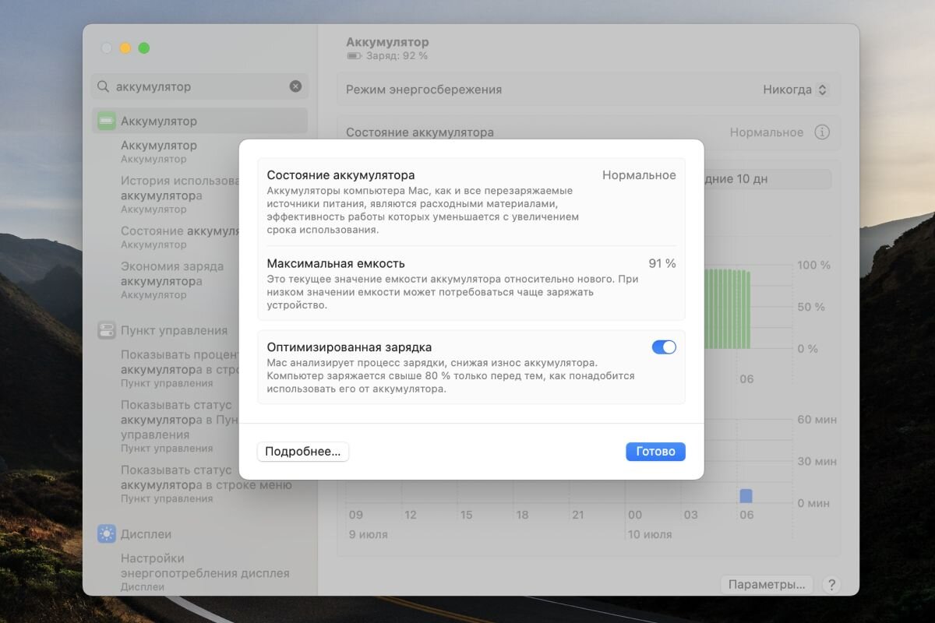Select Состояние аккумулятора search result in sidebar
The height and width of the screenshot is (623, 935).
pos(179,237)
